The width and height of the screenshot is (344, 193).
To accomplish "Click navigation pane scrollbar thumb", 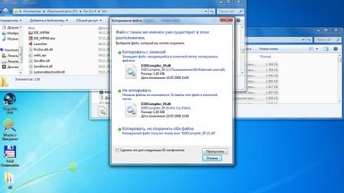I will [20, 55].
